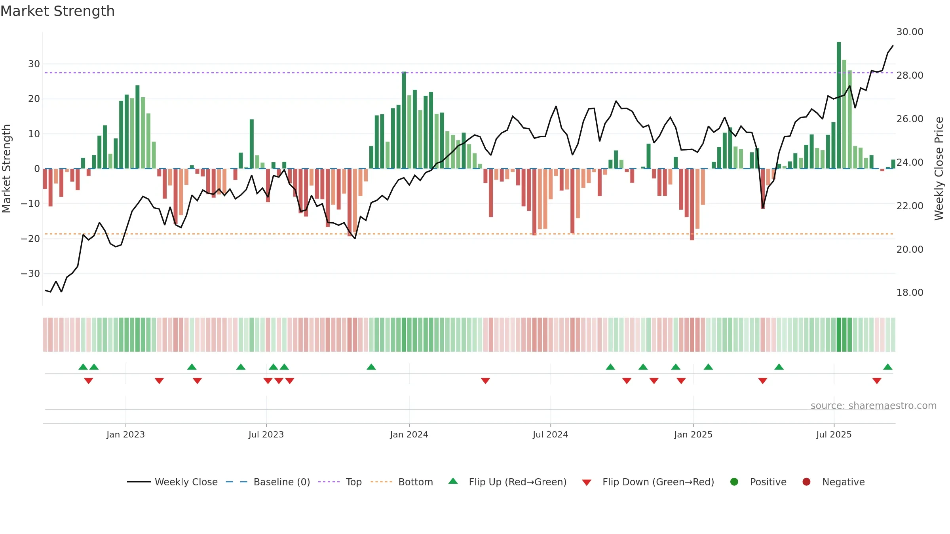
Task: Select the flip-up marker just before Jan 2024
Action: point(371,367)
